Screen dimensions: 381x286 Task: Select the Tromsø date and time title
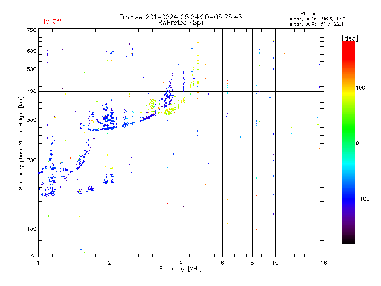[x=180, y=17]
